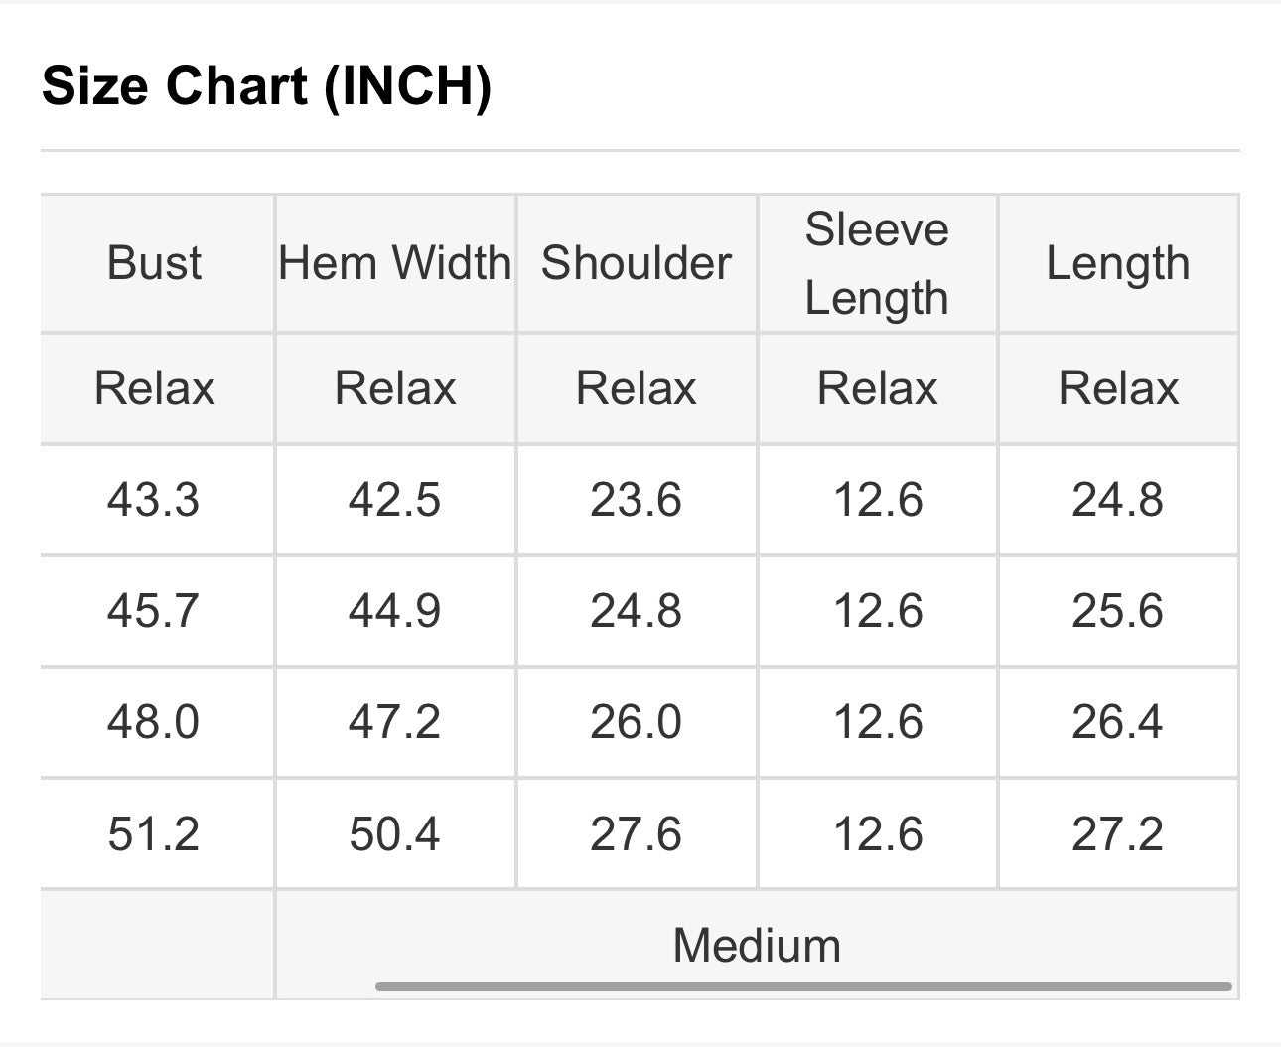
Task: Click the 48.0 bust value
Action: point(154,721)
